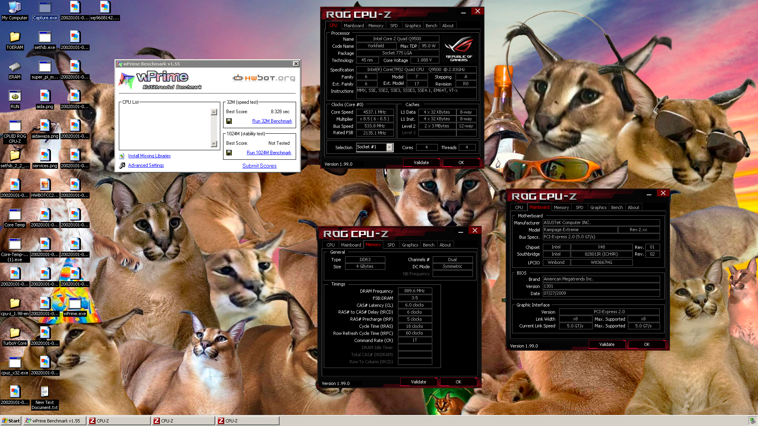The height and width of the screenshot is (426, 758).
Task: Open Socket #1 selection dropdown
Action: (x=389, y=147)
